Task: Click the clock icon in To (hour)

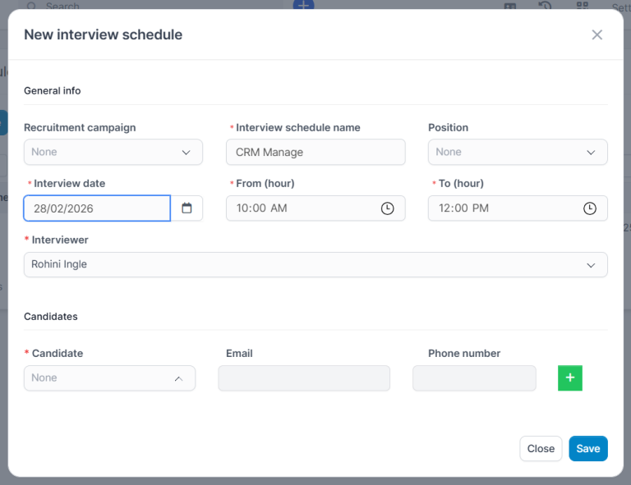Action: [589, 208]
